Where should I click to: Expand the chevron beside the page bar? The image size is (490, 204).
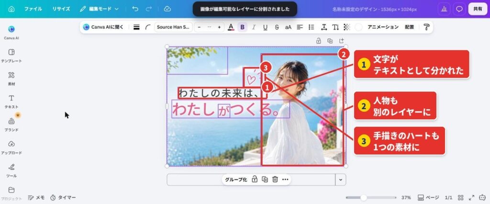click(341, 180)
